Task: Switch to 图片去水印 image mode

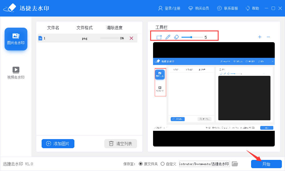Action: click(x=16, y=39)
